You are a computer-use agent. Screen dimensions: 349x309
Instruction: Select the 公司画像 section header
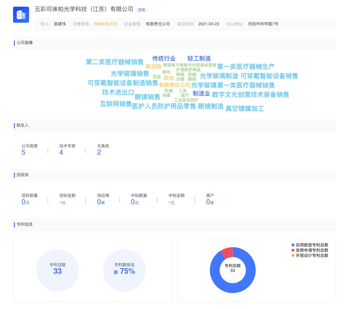pos(25,43)
